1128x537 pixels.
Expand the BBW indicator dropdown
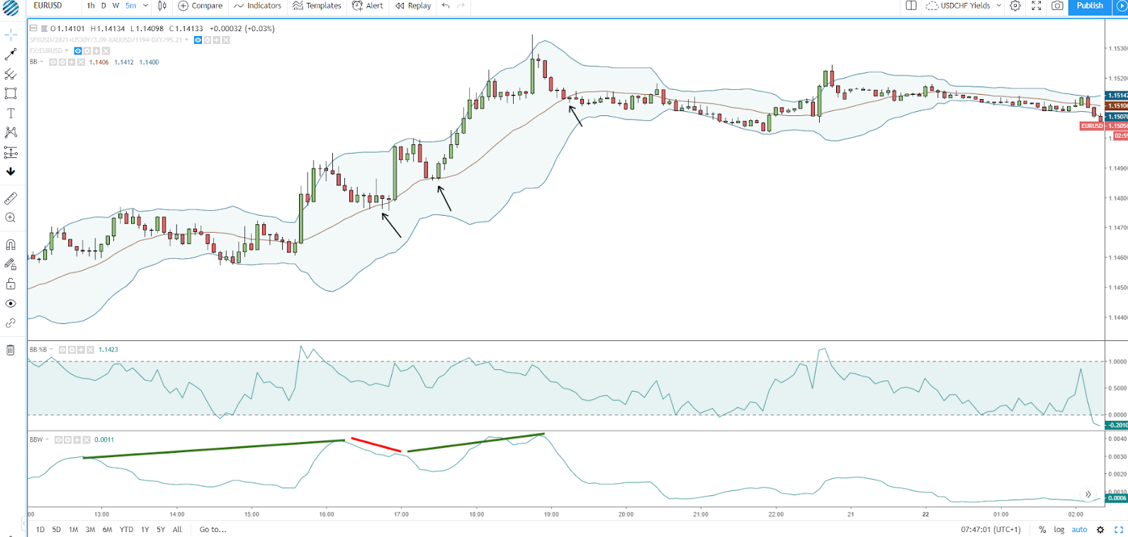tap(47, 439)
